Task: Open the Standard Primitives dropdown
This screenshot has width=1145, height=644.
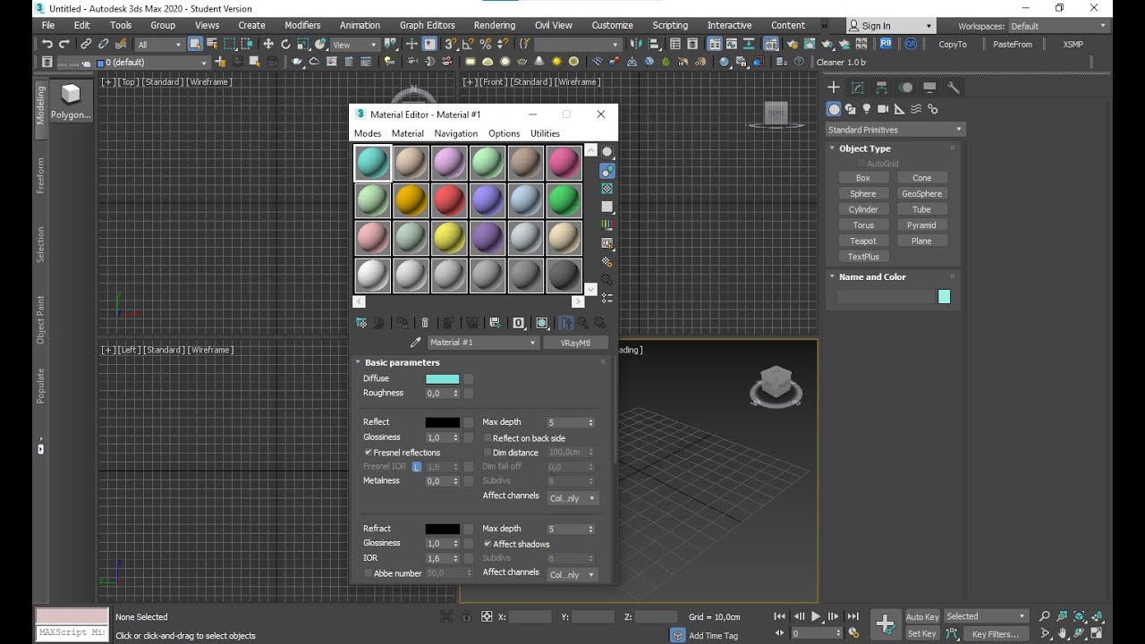Action: [895, 130]
